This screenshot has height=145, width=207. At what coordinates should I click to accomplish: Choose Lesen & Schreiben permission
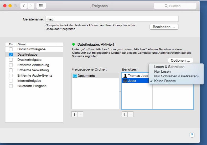(176, 67)
